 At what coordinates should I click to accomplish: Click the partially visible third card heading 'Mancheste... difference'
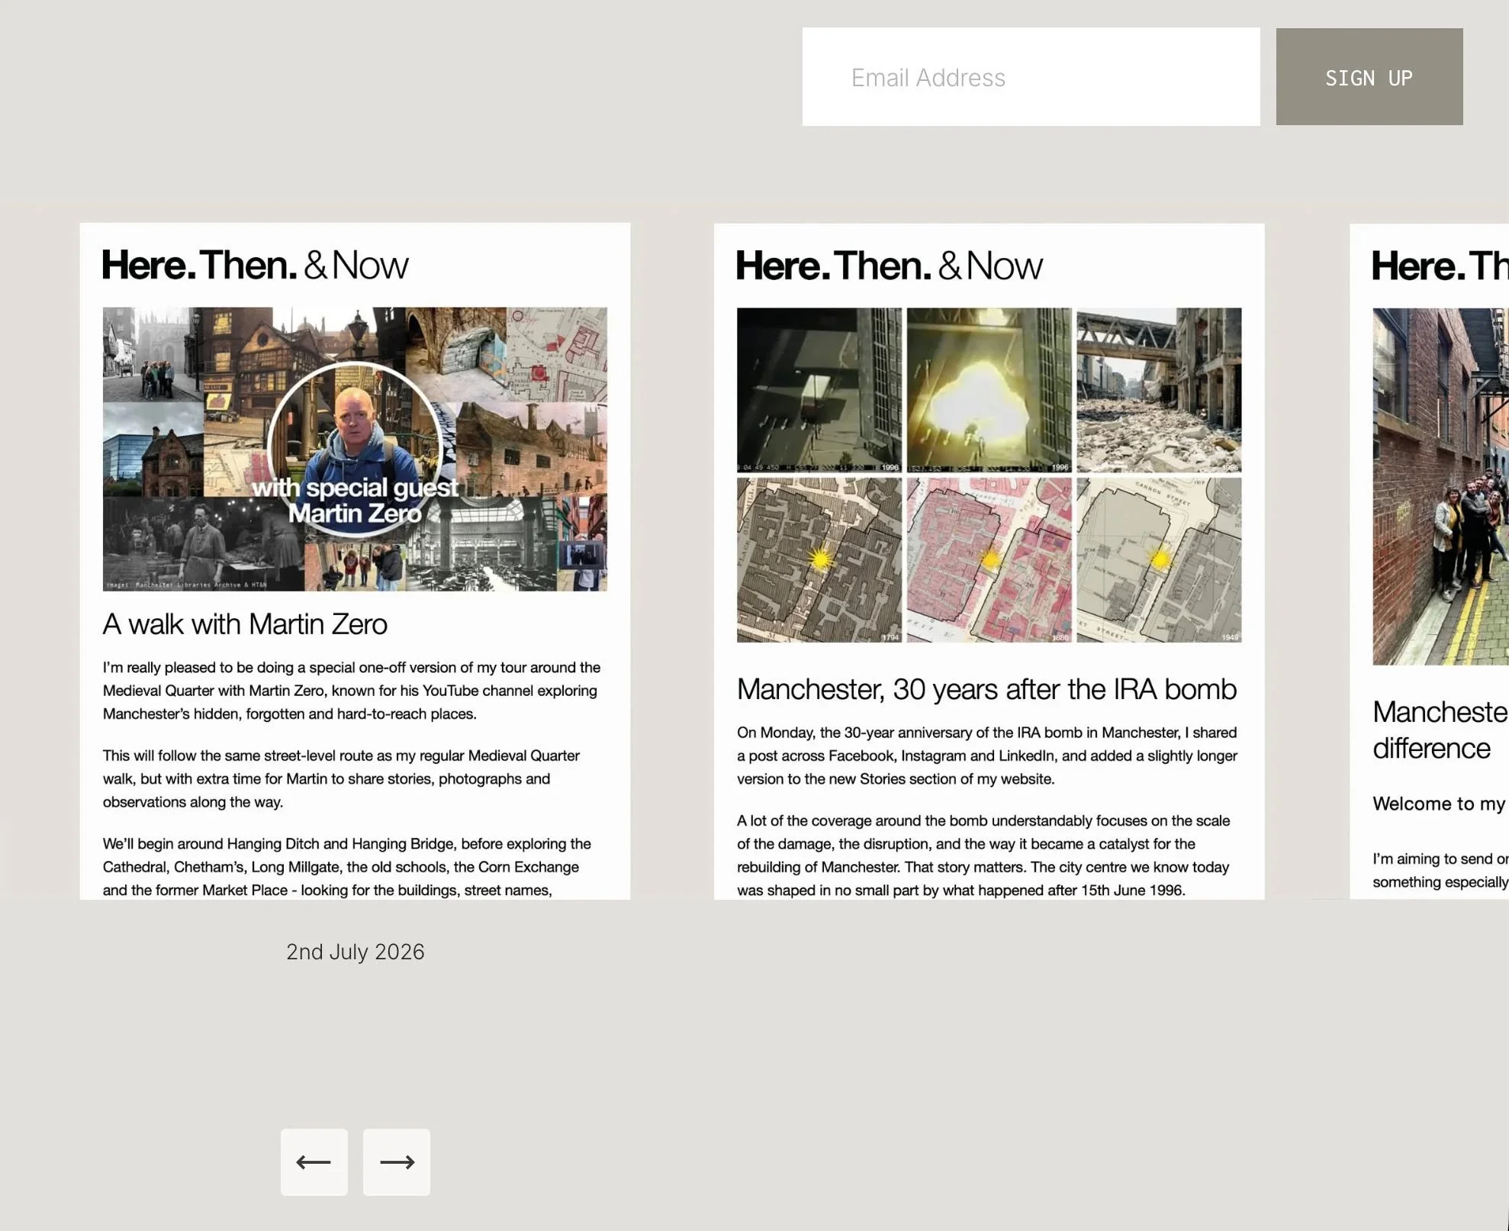[x=1440, y=730]
